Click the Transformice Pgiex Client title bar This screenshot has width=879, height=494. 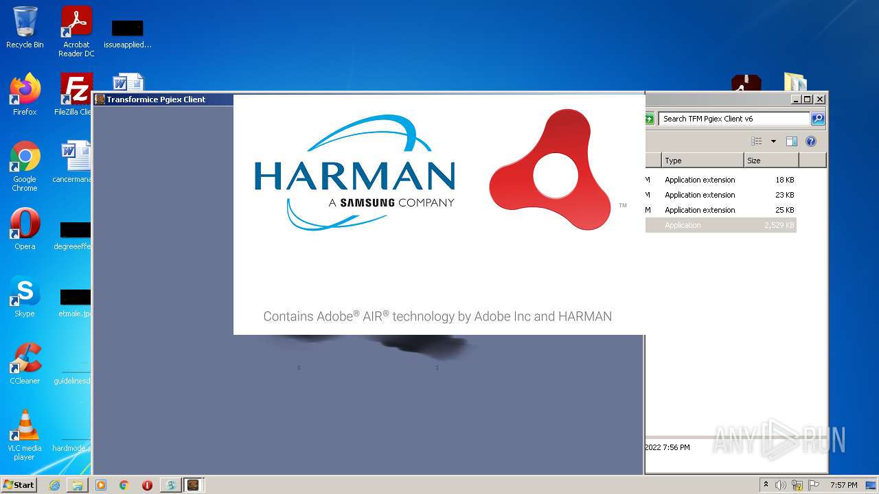click(163, 99)
